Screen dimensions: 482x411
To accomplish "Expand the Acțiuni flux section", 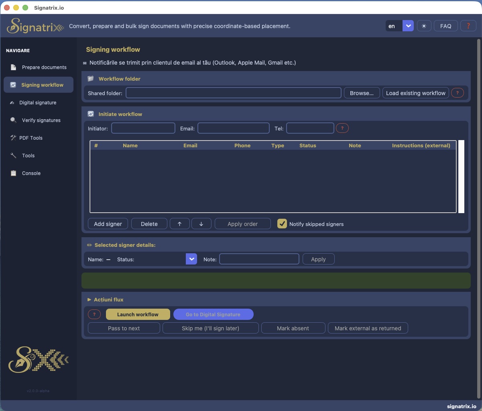I will click(106, 299).
